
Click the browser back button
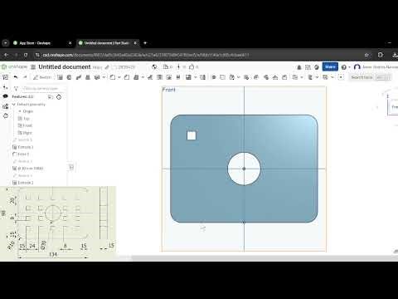6,55
